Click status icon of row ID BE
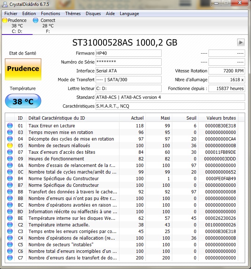This screenshot has height=269, width=251. [10, 218]
